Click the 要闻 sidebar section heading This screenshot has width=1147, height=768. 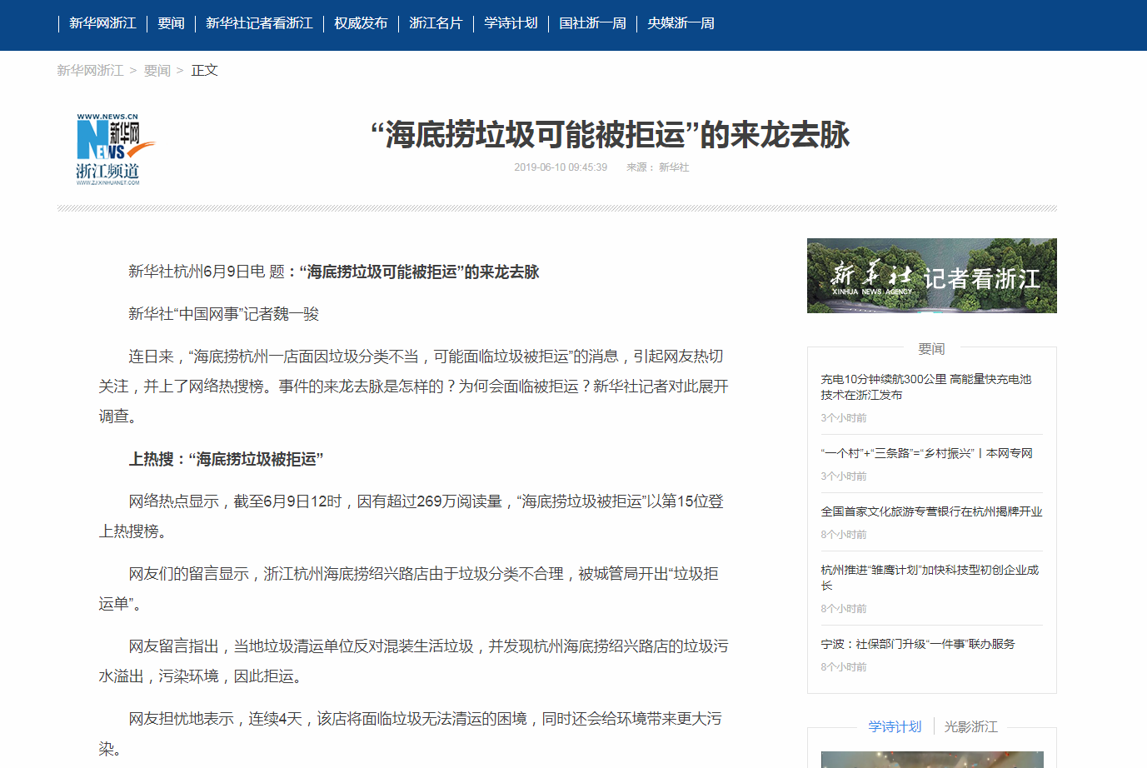click(x=931, y=348)
